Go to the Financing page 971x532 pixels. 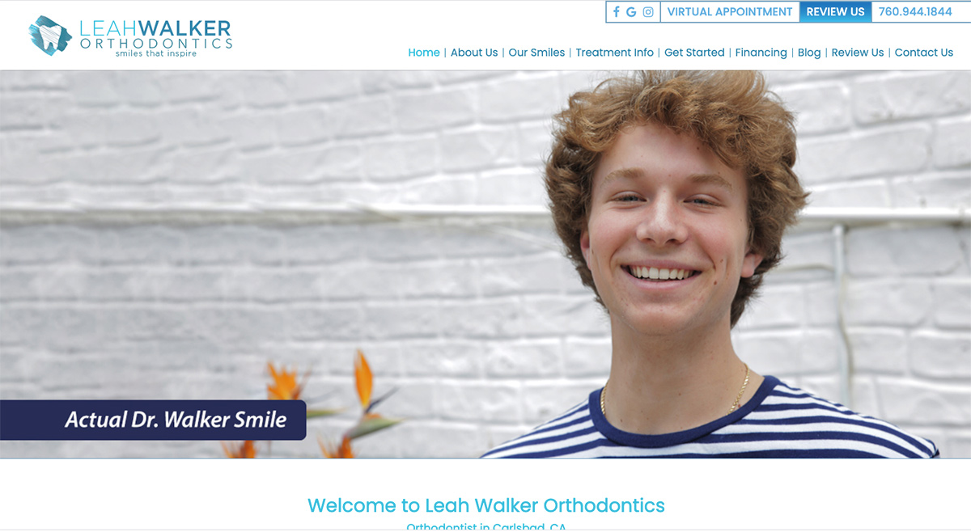point(761,53)
